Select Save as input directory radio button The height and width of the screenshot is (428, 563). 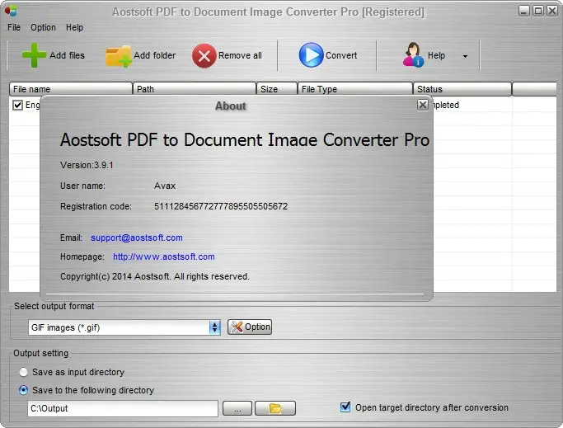pos(23,372)
